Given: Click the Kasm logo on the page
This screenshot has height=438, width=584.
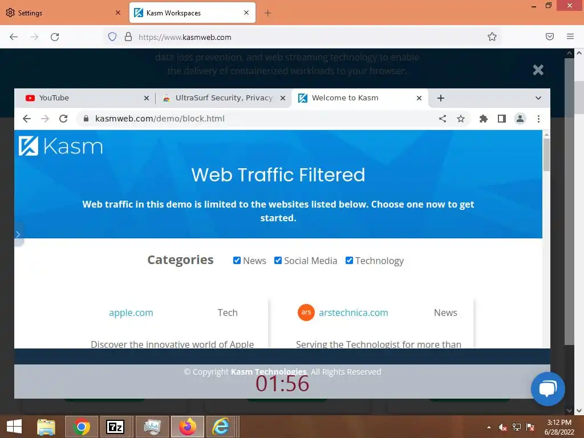Looking at the screenshot, I should pyautogui.click(x=60, y=145).
